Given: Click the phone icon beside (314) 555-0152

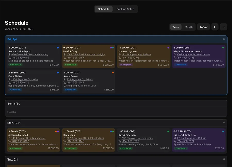Looking at the screenshot, I should pos(9,141).
